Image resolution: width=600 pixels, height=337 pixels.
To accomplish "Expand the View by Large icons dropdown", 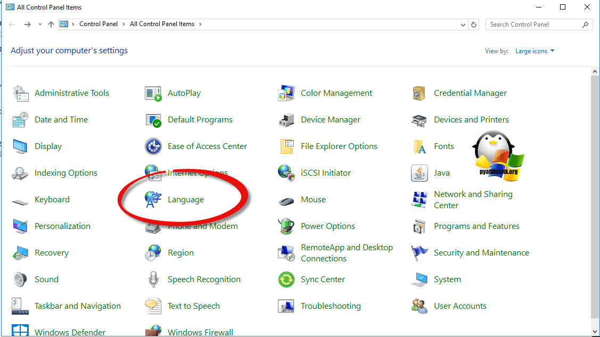I will tap(535, 51).
